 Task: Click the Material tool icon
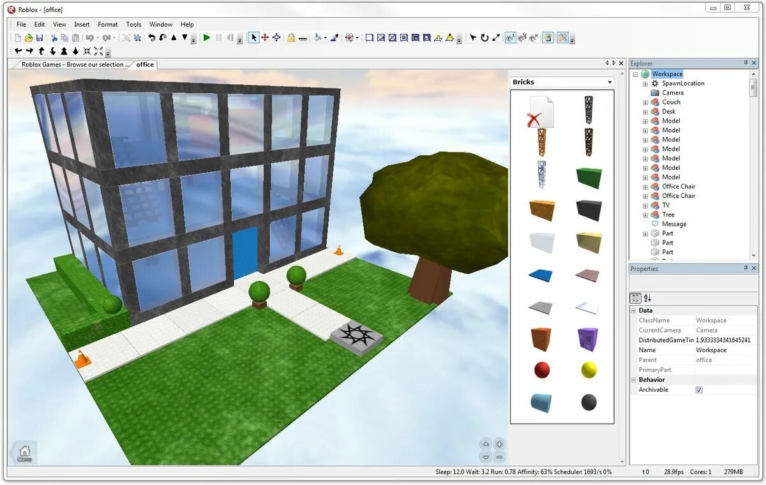point(349,38)
